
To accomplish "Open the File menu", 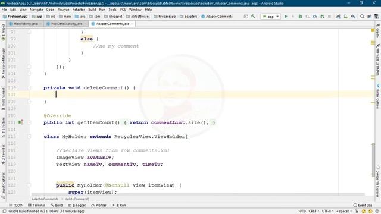I will coord(4,10).
